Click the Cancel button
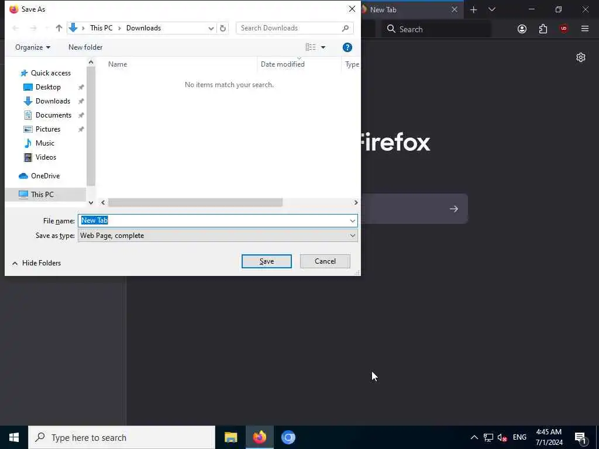 (325, 261)
